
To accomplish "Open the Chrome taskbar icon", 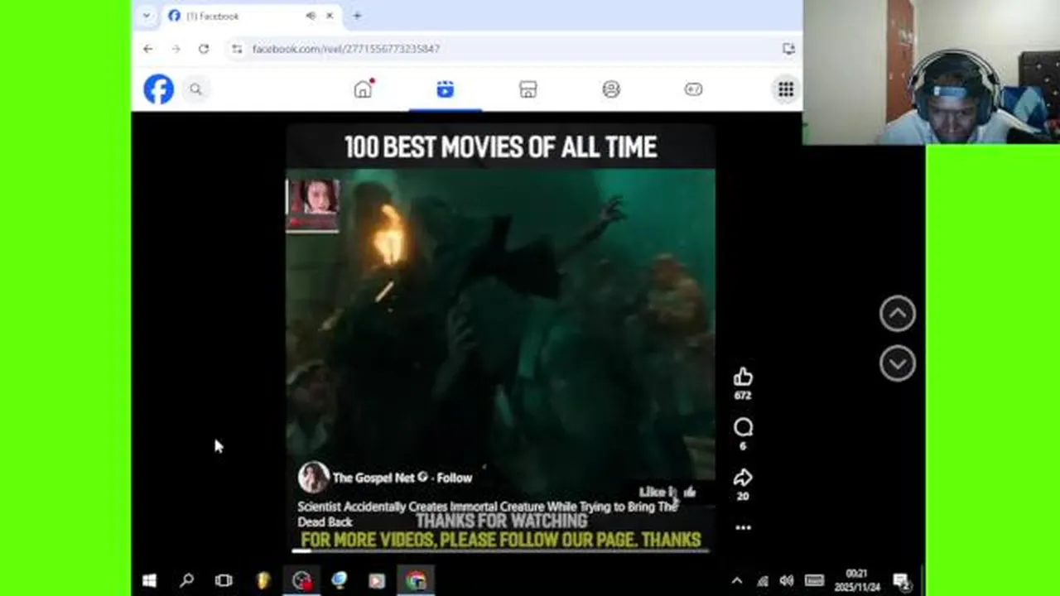I will [x=415, y=580].
